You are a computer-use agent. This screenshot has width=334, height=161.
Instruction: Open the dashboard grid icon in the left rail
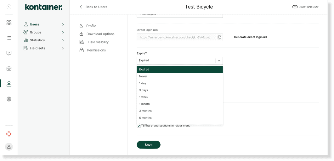click(x=9, y=23)
